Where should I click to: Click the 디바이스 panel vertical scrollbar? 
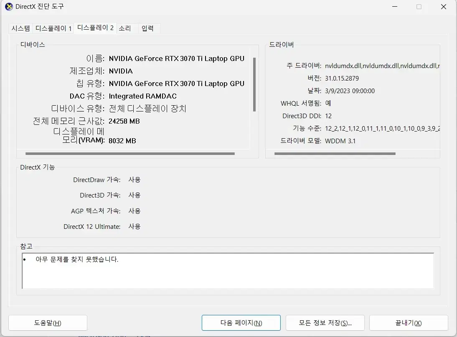[x=254, y=84]
